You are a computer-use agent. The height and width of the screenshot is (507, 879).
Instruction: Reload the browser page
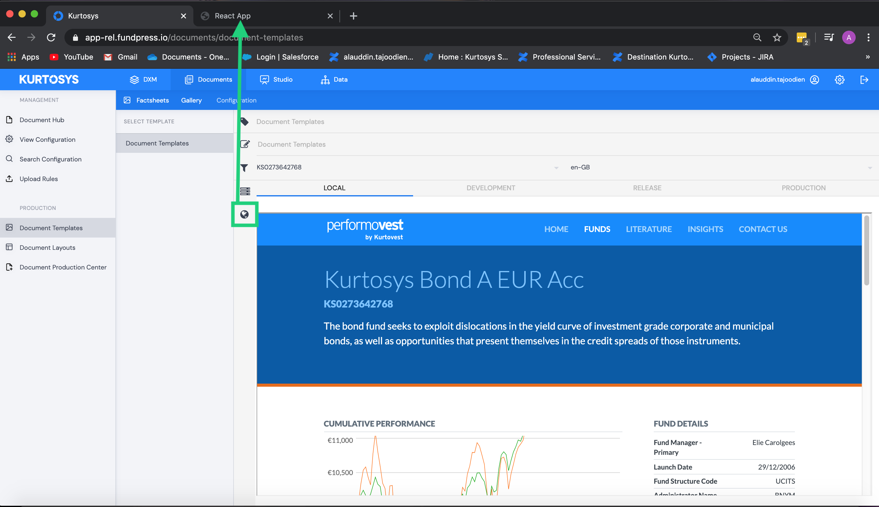coord(51,37)
